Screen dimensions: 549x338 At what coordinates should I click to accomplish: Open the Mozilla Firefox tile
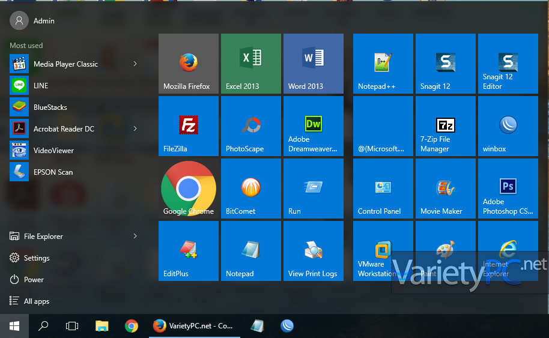[x=189, y=64]
